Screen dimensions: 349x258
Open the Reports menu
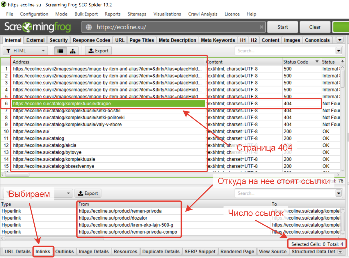[113, 14]
